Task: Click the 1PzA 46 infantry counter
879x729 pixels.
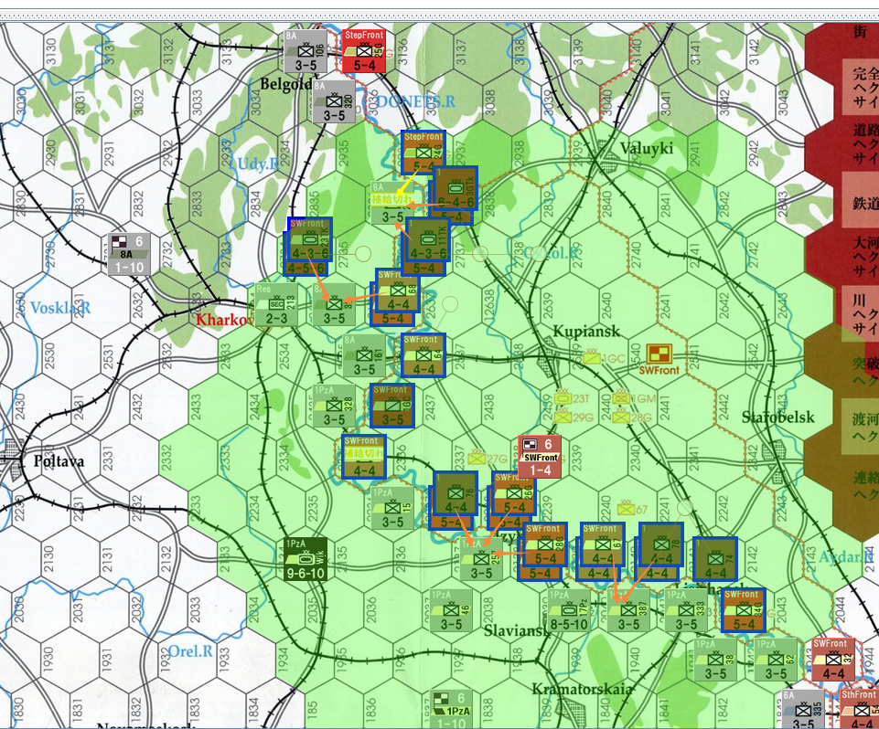Action: (451, 610)
